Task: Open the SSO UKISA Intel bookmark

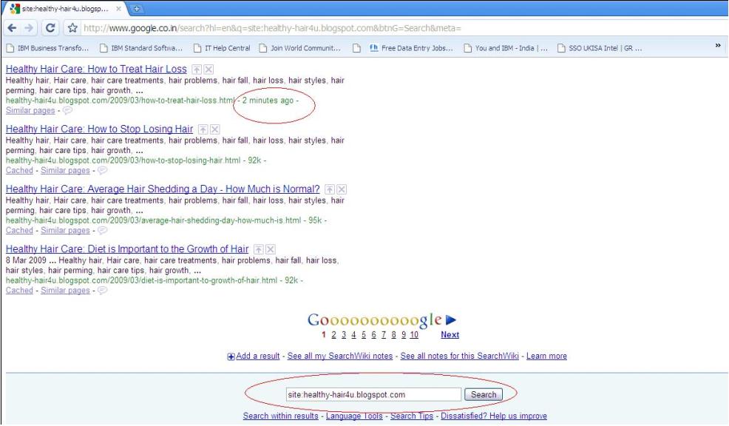Action: click(600, 48)
